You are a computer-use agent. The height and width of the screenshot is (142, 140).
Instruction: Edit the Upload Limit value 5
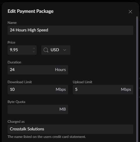[x=103, y=90]
